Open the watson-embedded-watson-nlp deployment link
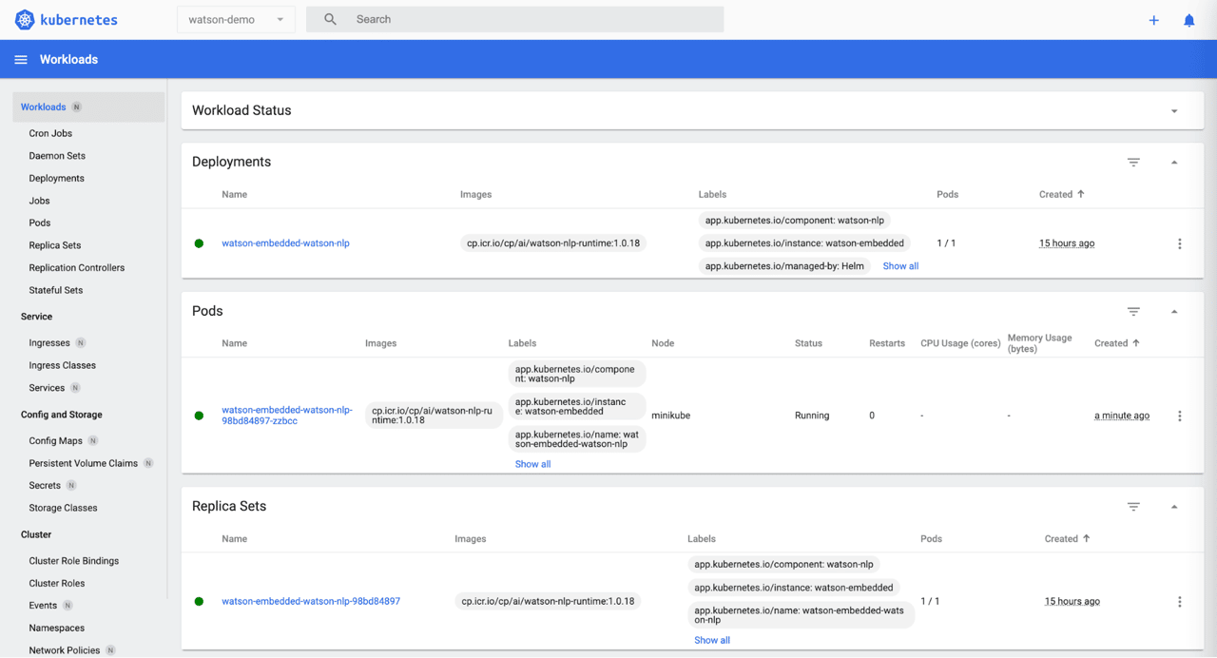 285,243
